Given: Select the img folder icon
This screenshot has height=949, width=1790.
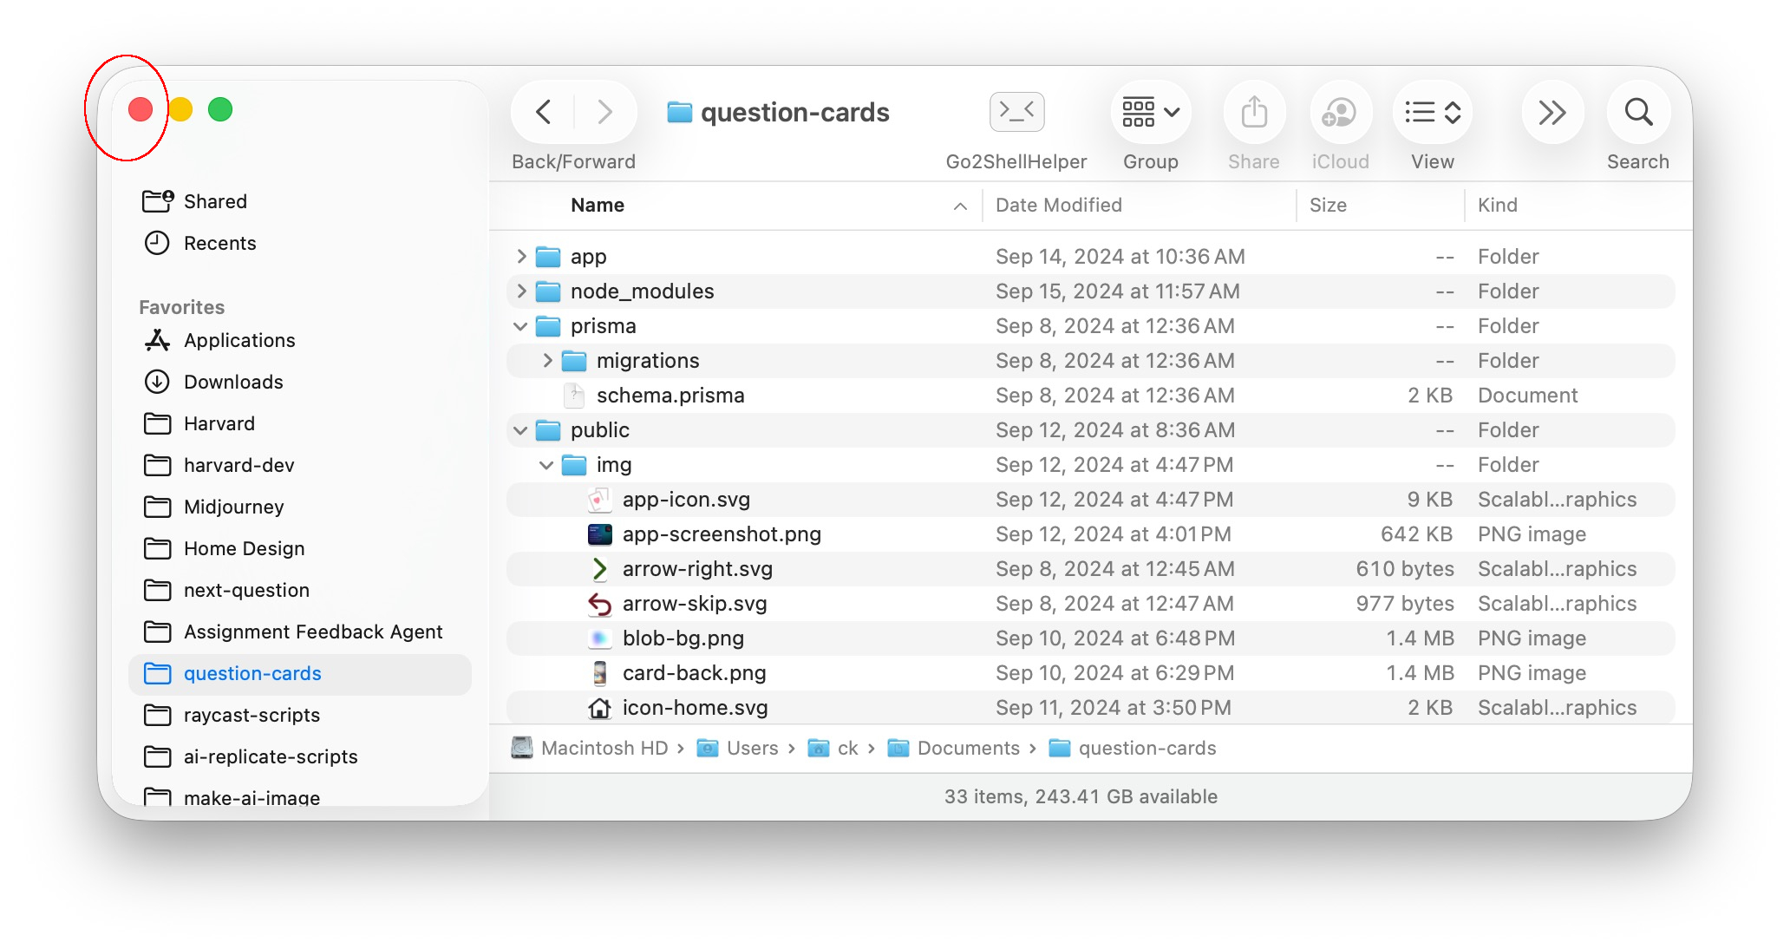Looking at the screenshot, I should [574, 465].
